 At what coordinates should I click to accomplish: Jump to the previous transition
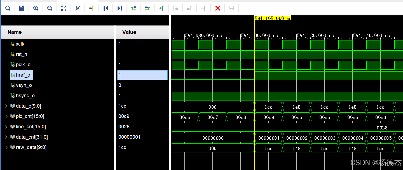point(134,8)
